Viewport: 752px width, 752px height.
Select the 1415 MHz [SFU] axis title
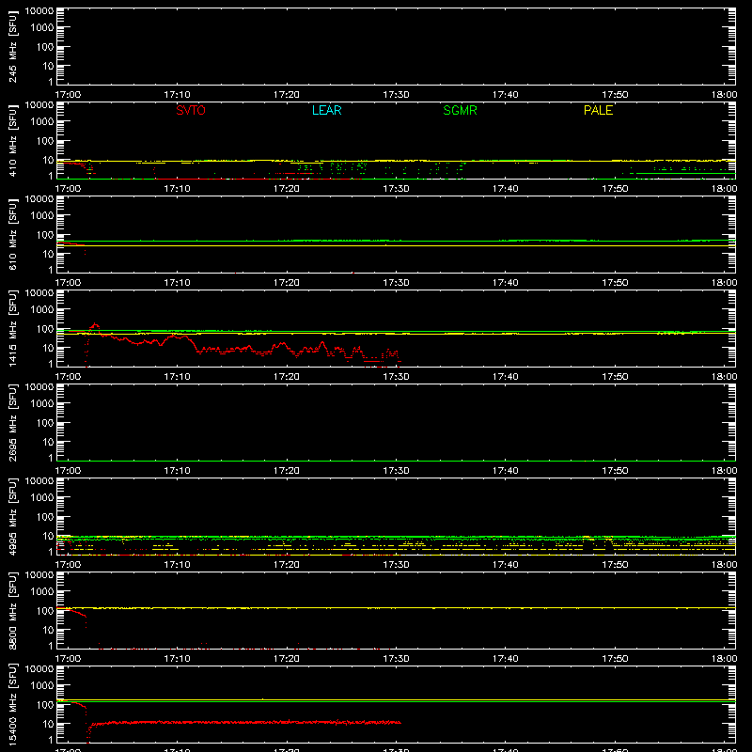click(x=12, y=328)
